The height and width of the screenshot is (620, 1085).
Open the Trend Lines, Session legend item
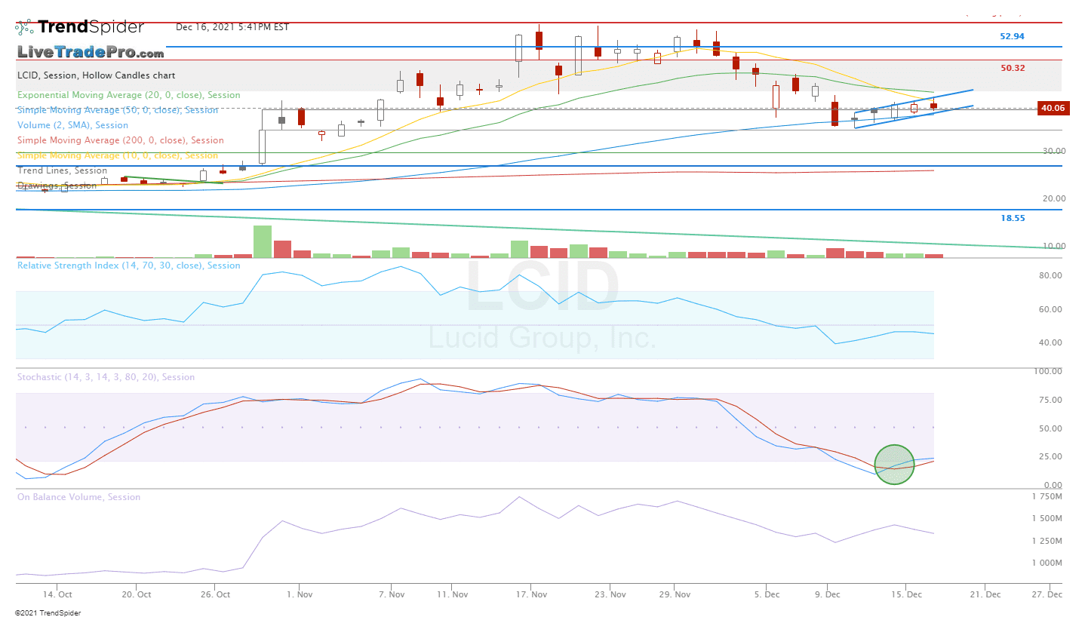coord(62,170)
